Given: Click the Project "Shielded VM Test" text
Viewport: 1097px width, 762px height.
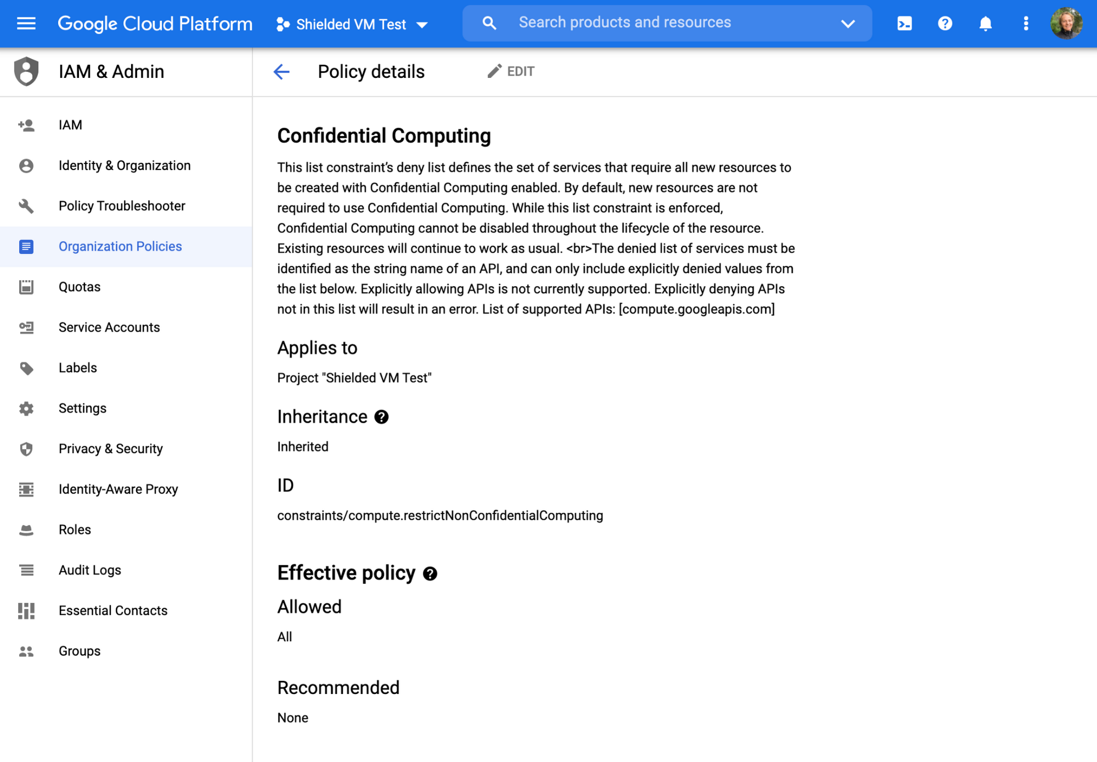Looking at the screenshot, I should pos(354,378).
